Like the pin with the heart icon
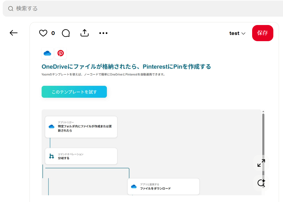The width and height of the screenshot is (283, 202). point(43,33)
